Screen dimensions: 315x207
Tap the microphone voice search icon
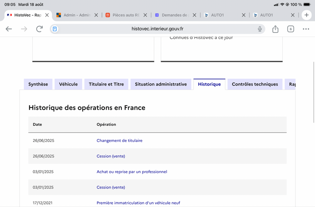click(260, 29)
